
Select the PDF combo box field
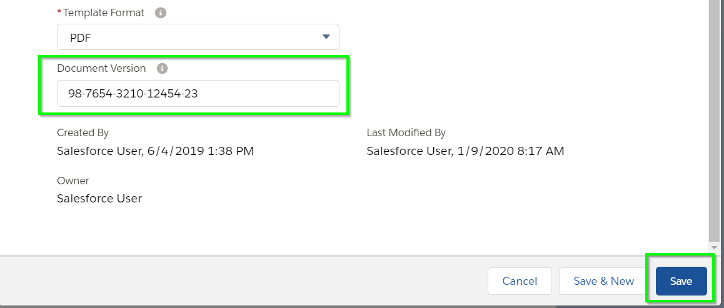(x=198, y=37)
